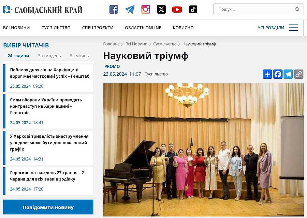Open the X (Twitter) icon in header
The height and width of the screenshot is (218, 307).
(x=161, y=10)
